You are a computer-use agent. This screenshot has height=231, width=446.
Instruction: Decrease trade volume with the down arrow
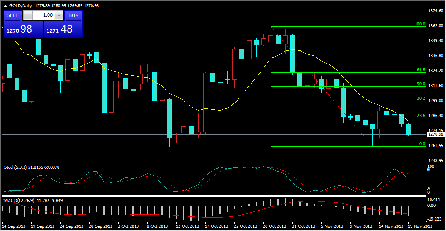28,15
